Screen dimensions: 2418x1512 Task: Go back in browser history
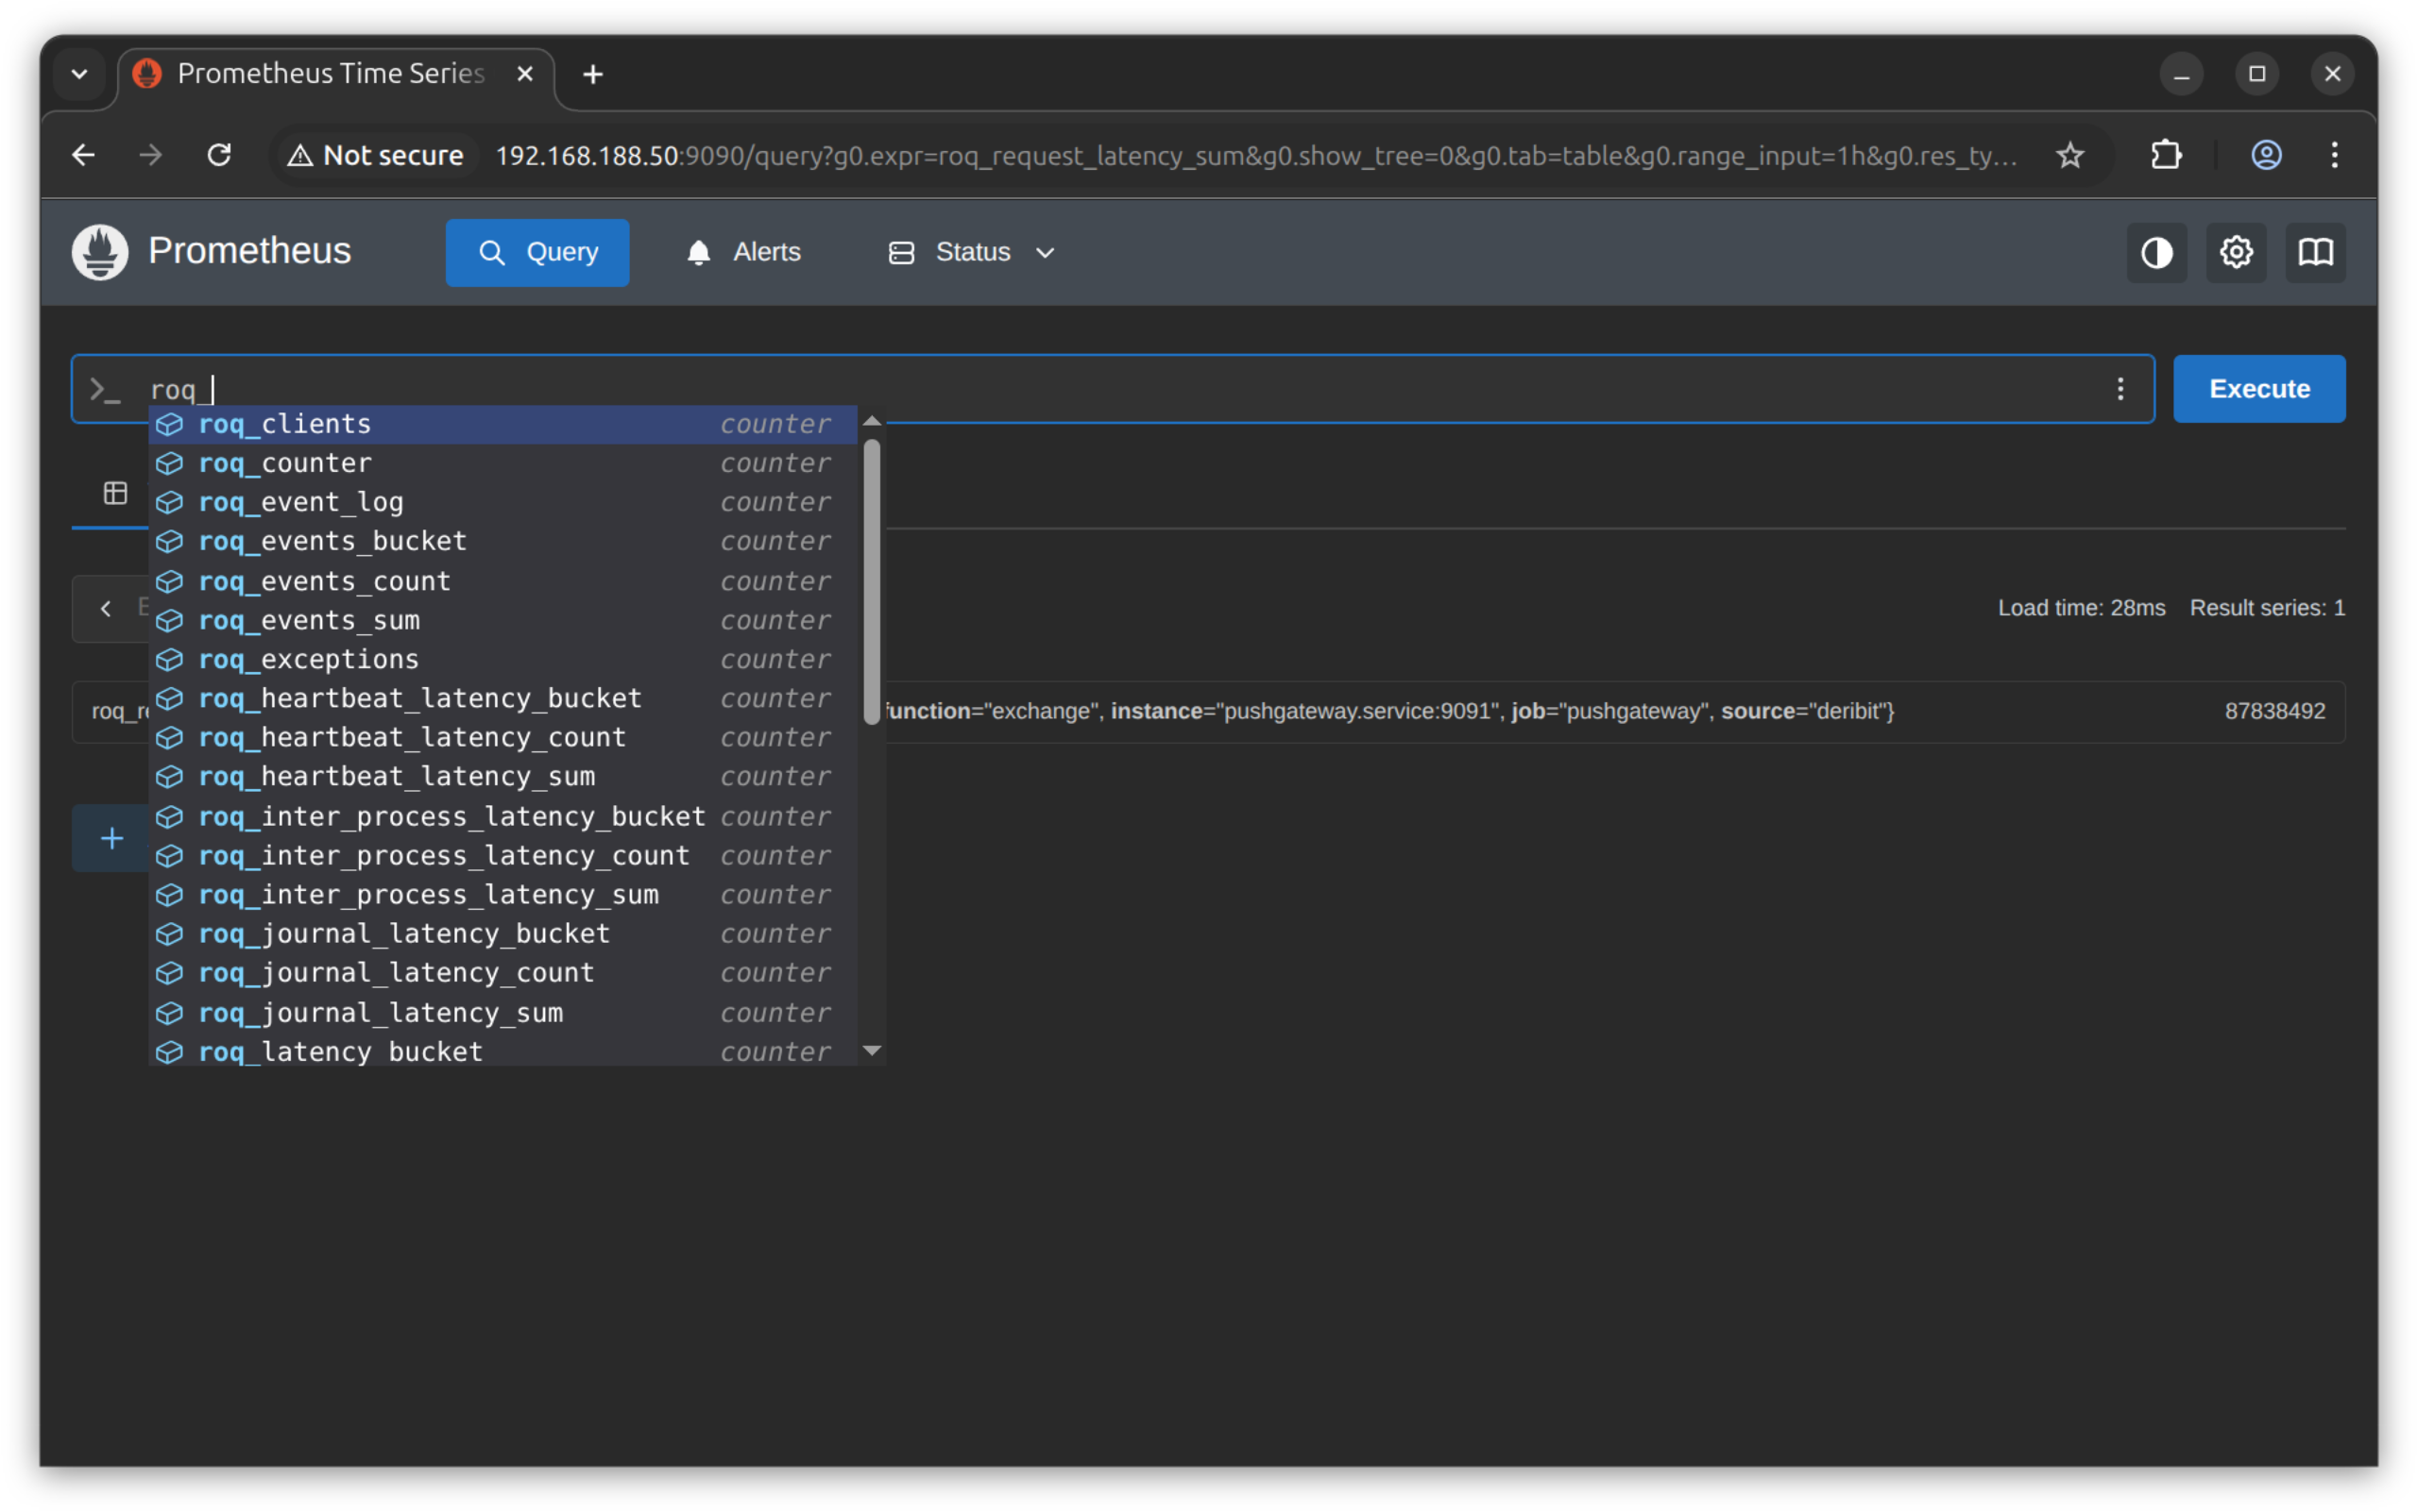83,155
